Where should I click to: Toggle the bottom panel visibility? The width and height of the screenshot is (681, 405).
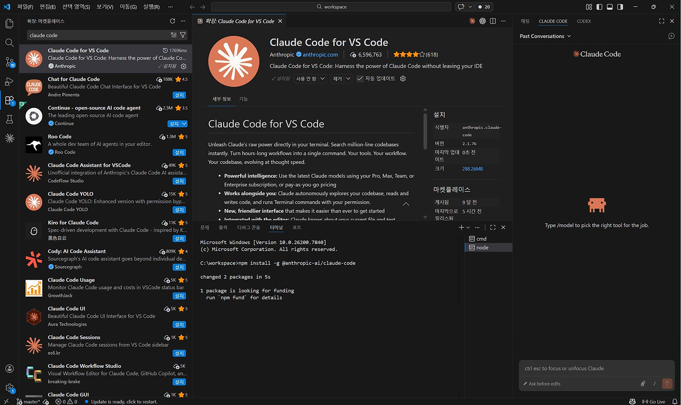pyautogui.click(x=610, y=7)
